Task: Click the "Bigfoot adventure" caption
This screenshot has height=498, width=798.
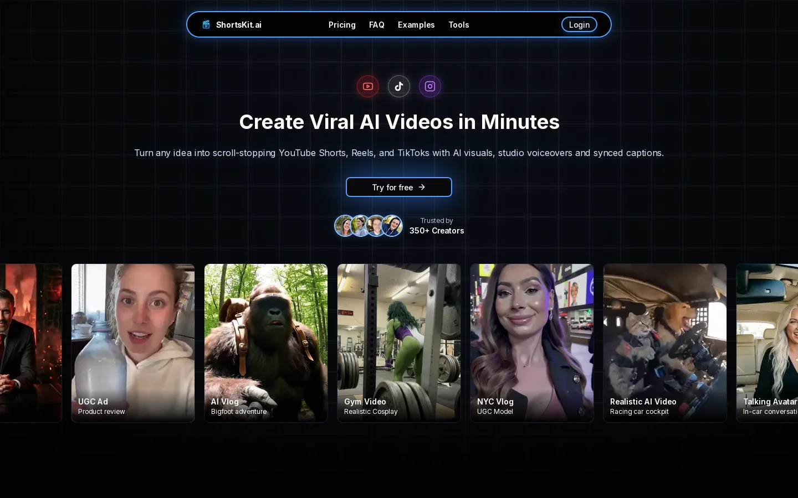Action: coord(239,412)
